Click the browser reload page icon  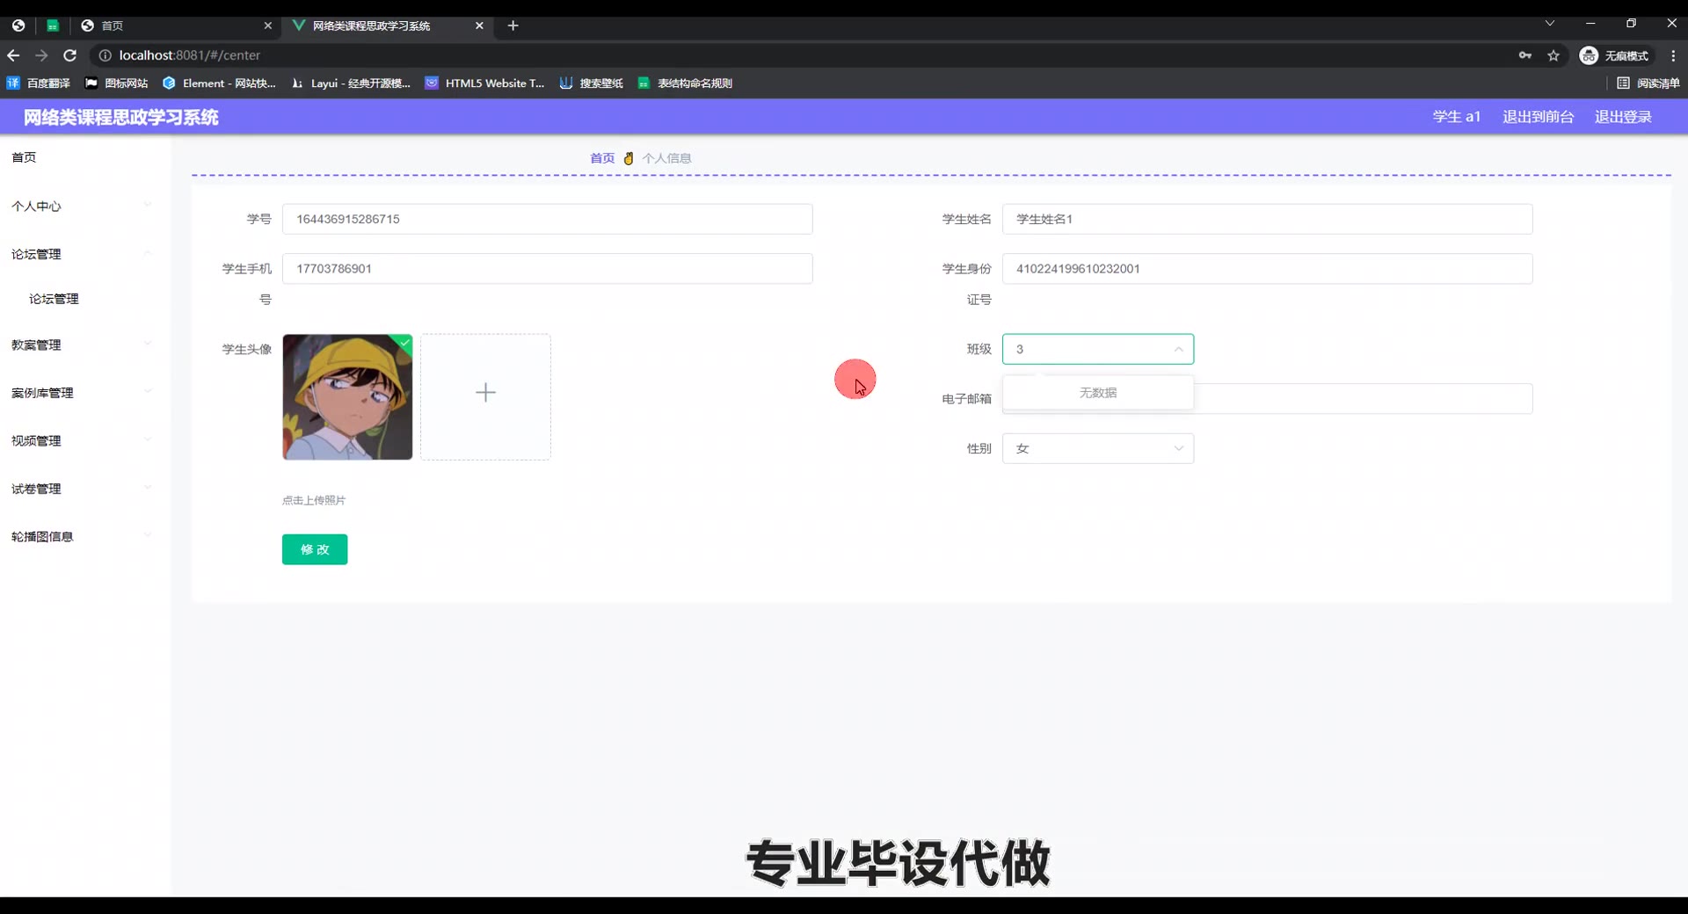[x=70, y=55]
